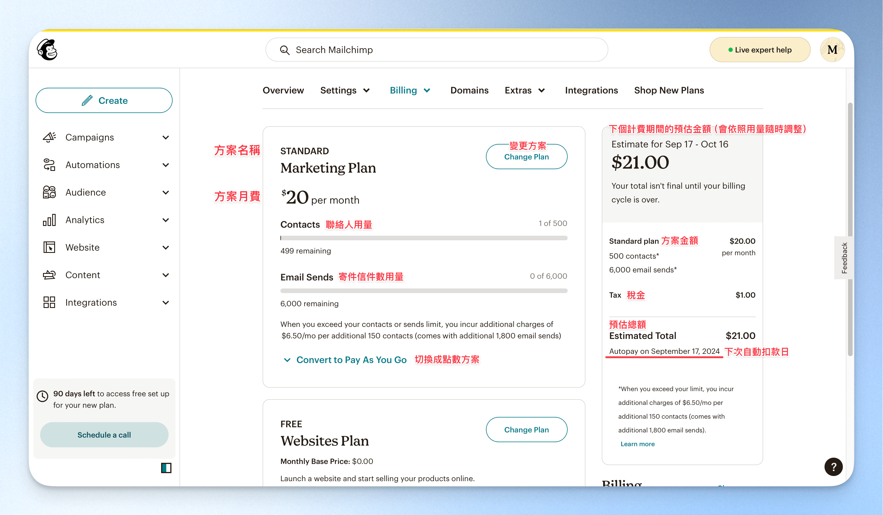Click the Campaigns megaphone icon

(x=49, y=137)
